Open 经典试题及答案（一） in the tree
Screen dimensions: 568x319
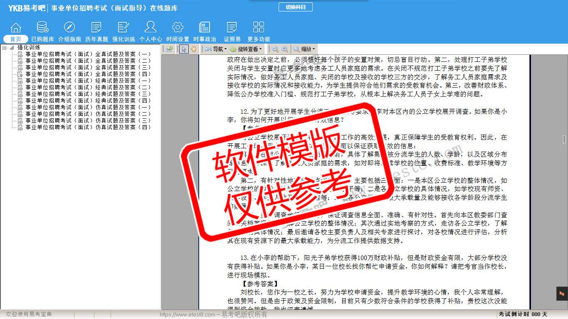click(x=88, y=81)
